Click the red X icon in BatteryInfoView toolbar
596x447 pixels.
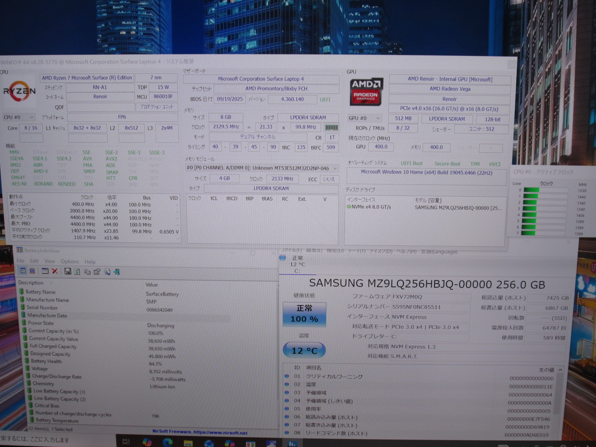coord(55,271)
